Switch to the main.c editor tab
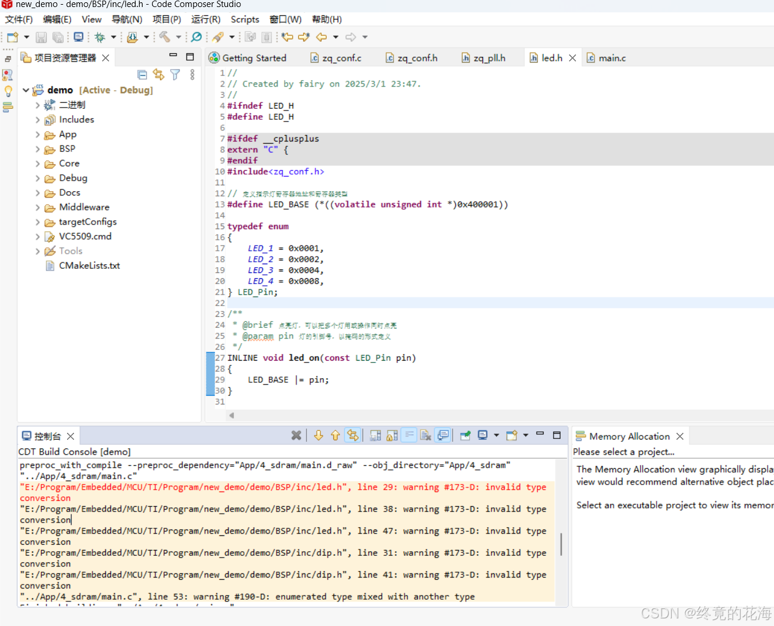The image size is (774, 626). [606, 58]
